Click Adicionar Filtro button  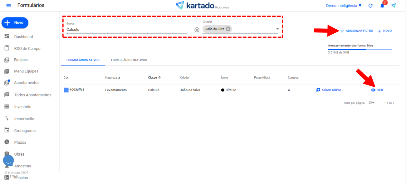tap(356, 31)
